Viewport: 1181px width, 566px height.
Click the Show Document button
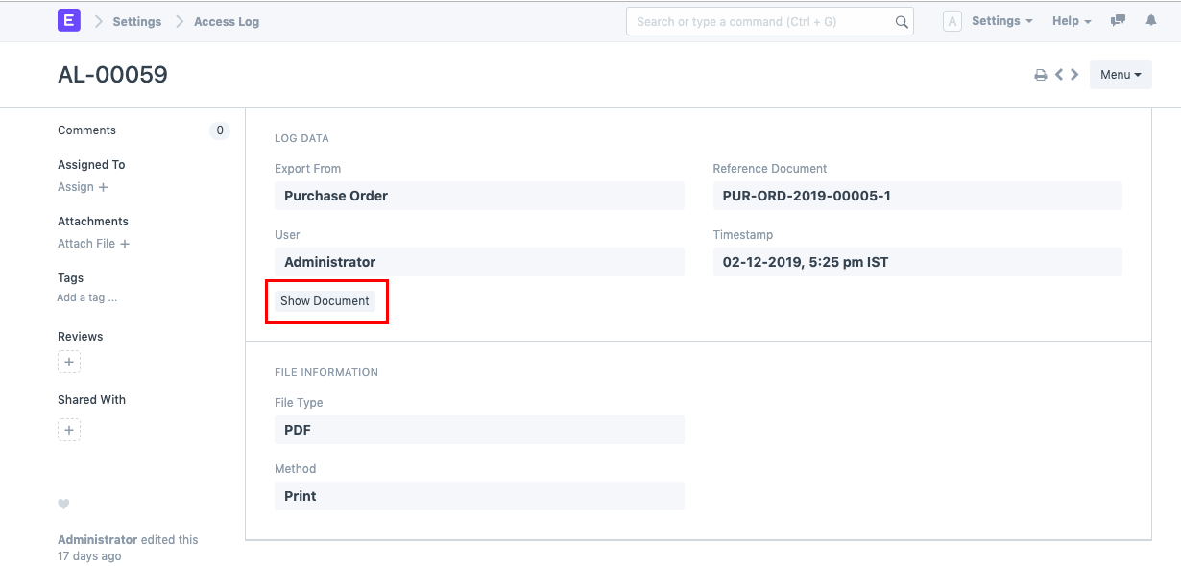(326, 300)
